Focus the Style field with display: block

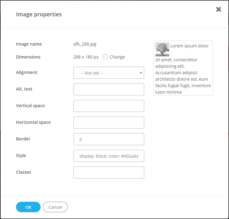click(x=109, y=156)
